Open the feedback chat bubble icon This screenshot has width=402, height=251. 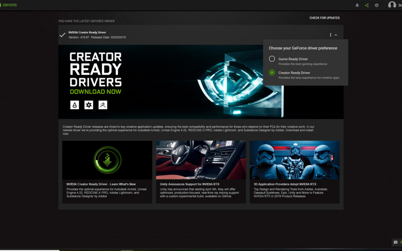tap(396, 242)
